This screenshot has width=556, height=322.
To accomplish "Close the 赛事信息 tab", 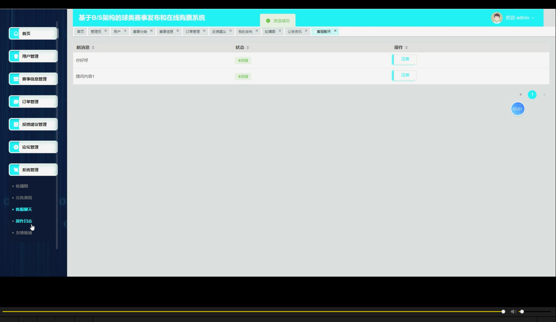I will tap(178, 31).
